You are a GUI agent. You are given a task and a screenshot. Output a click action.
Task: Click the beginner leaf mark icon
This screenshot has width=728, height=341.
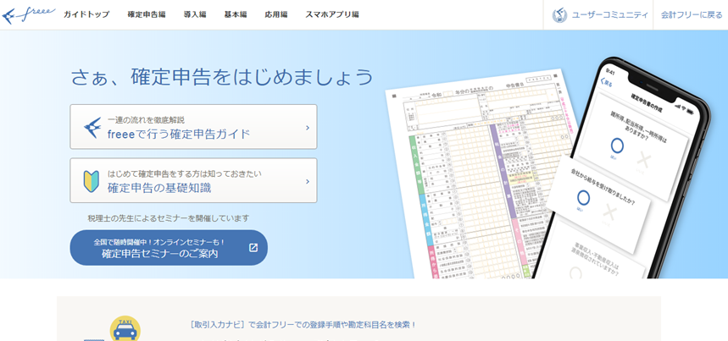pos(91,182)
